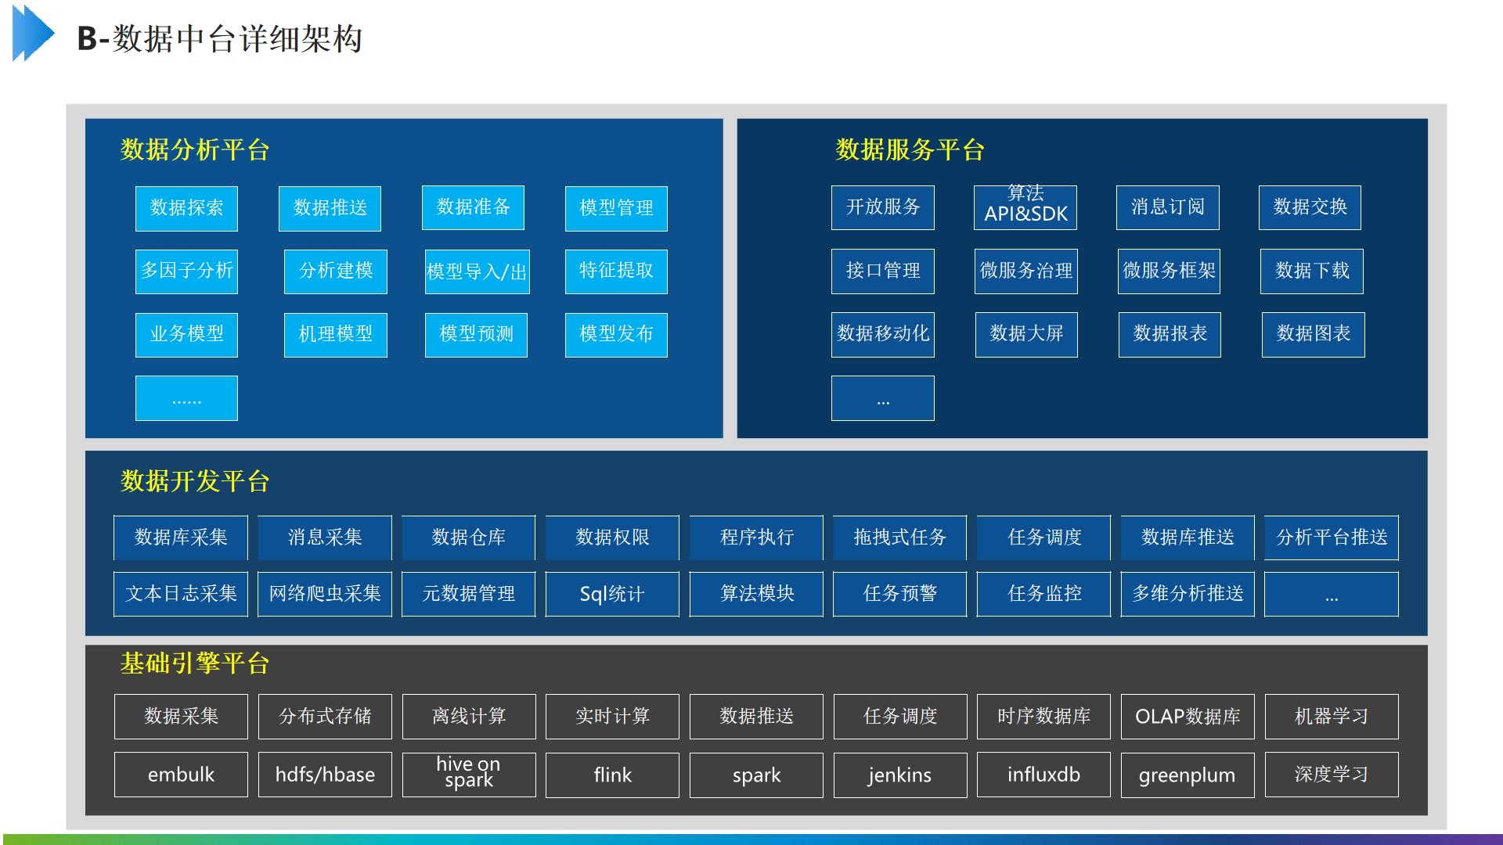Click the 分析平台推送 box
Image resolution: width=1503 pixels, height=845 pixels.
[x=1332, y=538]
